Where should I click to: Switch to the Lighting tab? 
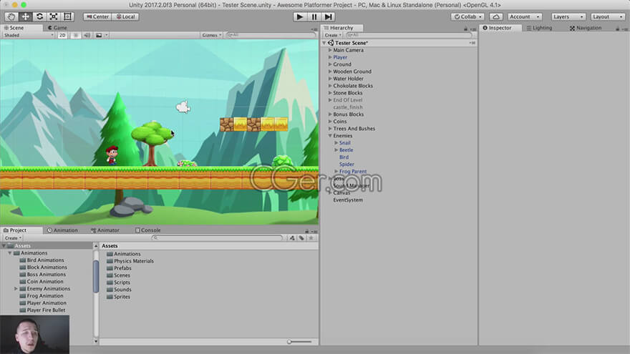[x=539, y=28]
